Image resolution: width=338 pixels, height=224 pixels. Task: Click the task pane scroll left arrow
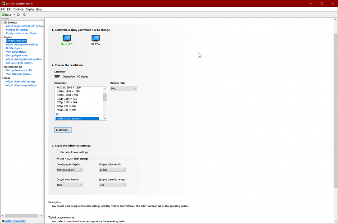[3, 215]
